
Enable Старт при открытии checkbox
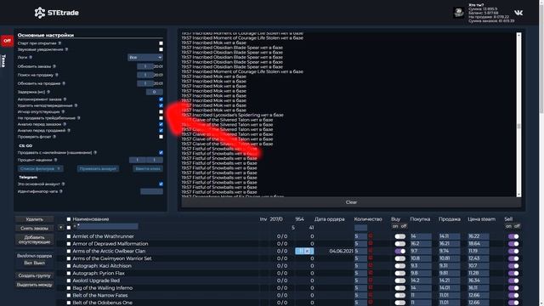click(x=161, y=43)
